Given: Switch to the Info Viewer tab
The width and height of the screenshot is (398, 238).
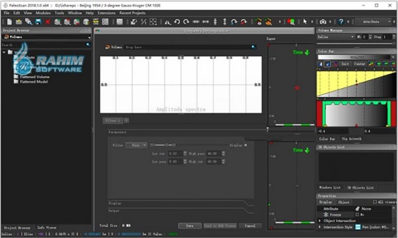Looking at the screenshot, I should coord(46,227).
